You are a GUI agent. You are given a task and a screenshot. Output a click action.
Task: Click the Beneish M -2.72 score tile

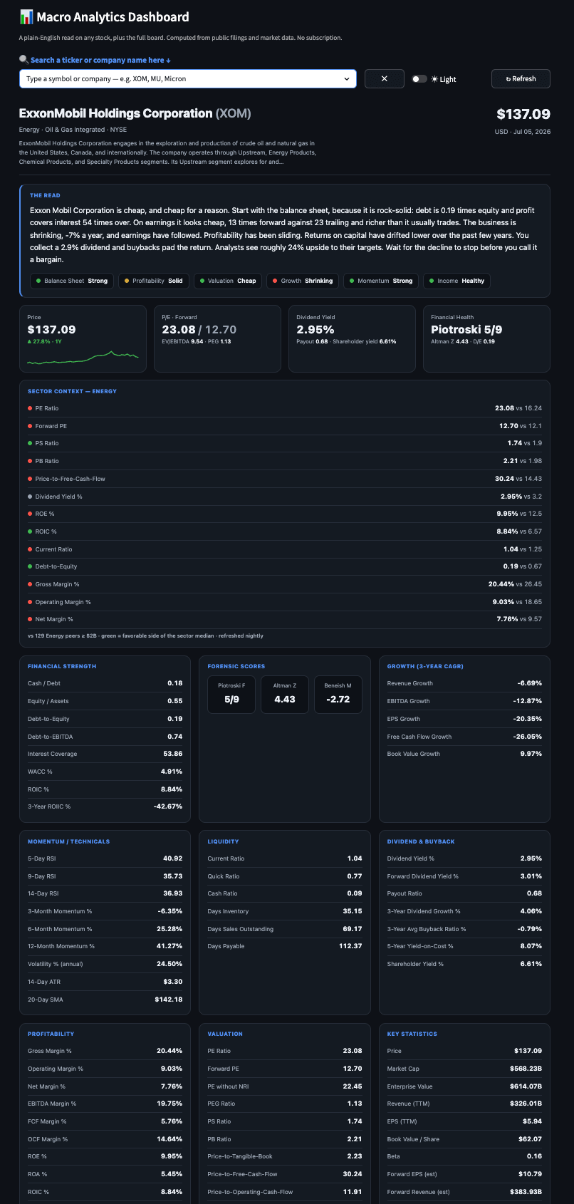tap(338, 695)
